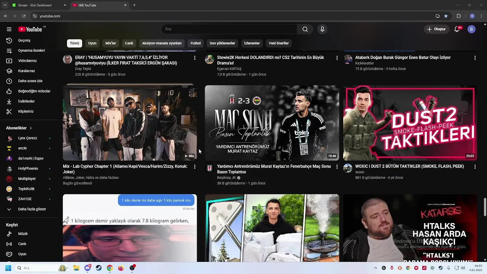Open options for Stewie2K video
Screen dimensions: 487x274
[x=337, y=58]
